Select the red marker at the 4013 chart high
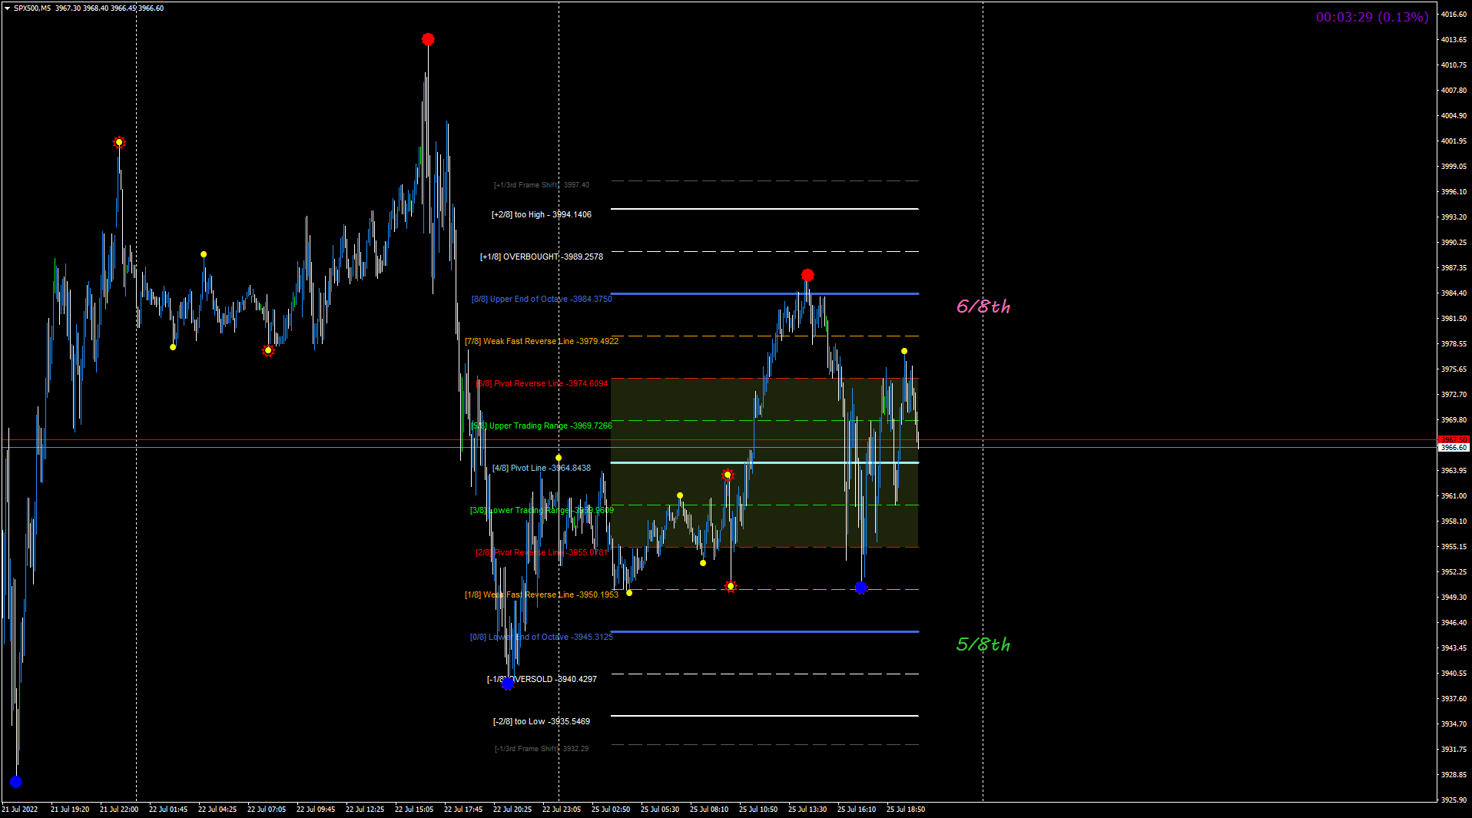 pyautogui.click(x=428, y=39)
